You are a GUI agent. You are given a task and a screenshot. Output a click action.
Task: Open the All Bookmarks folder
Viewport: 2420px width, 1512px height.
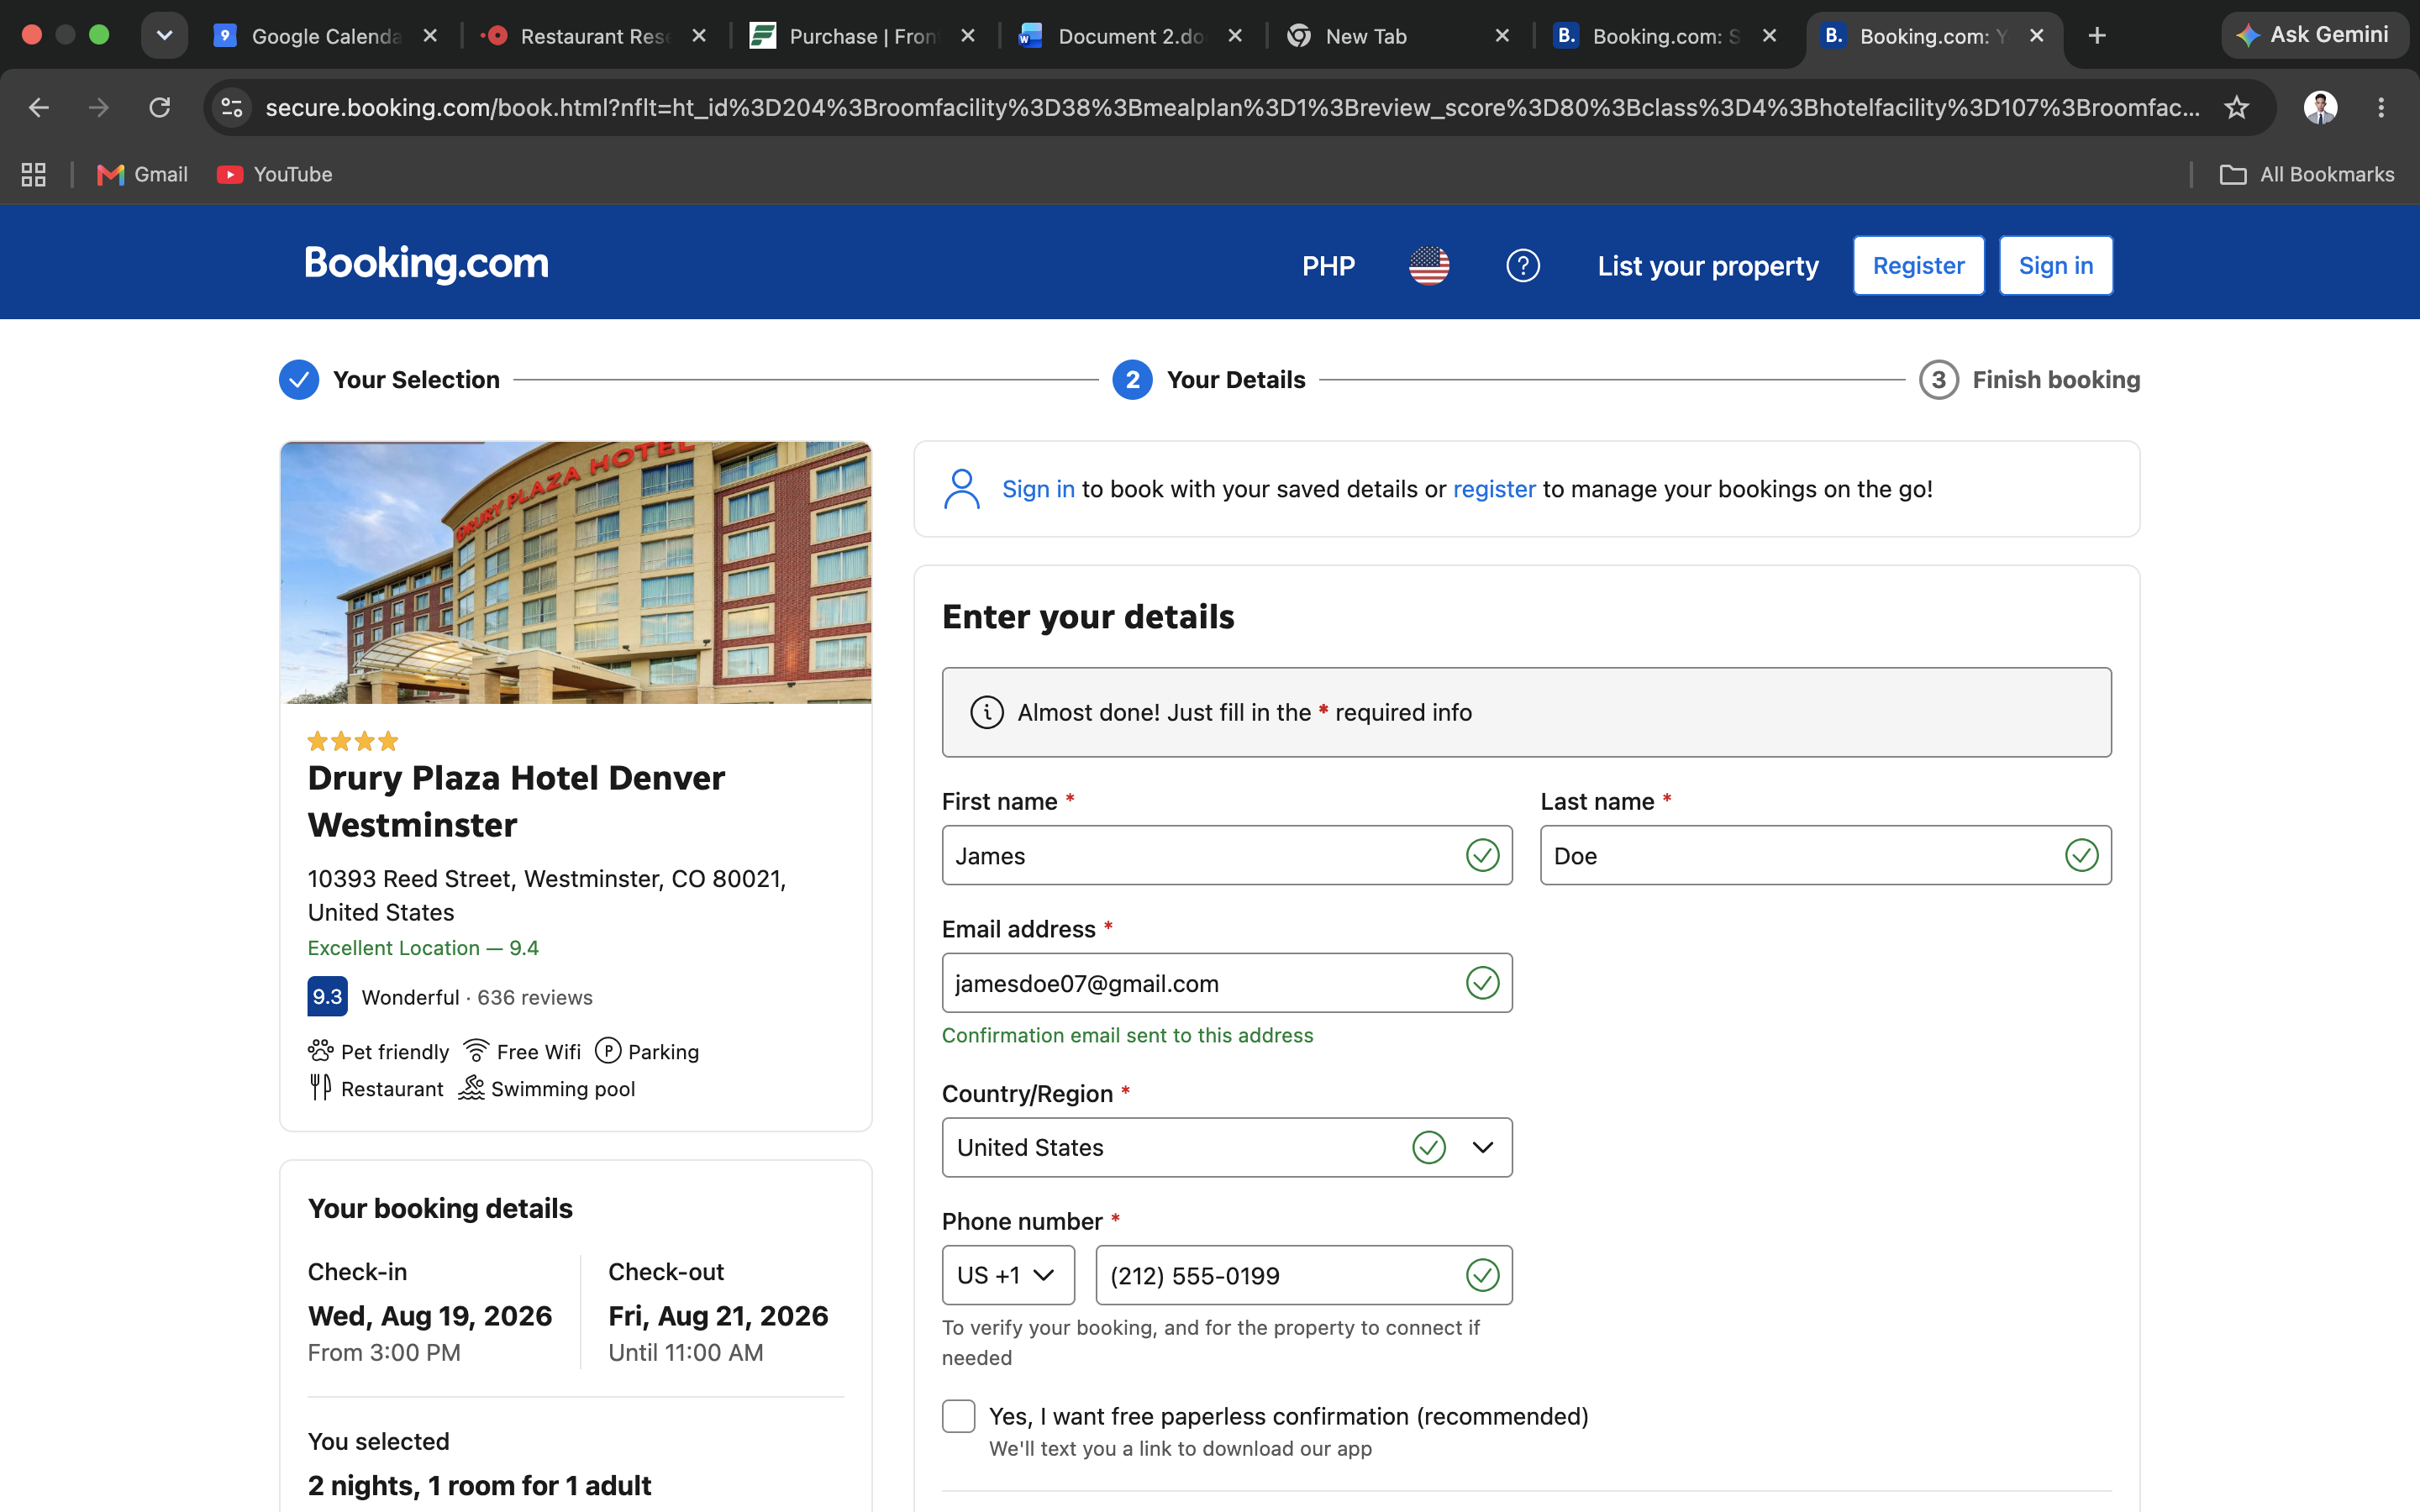point(2307,174)
